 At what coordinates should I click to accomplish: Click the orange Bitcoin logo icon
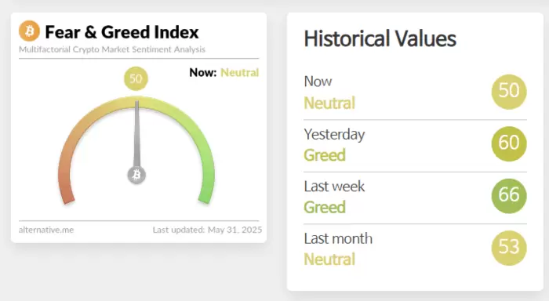point(30,31)
